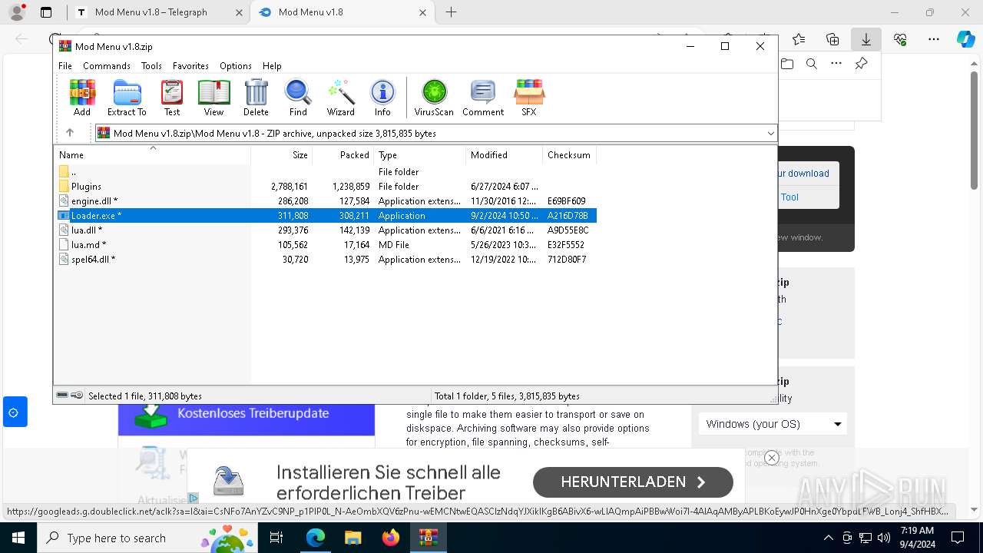The width and height of the screenshot is (983, 553).
Task: Click the Add toolbar icon in WinRAR
Action: [x=82, y=98]
